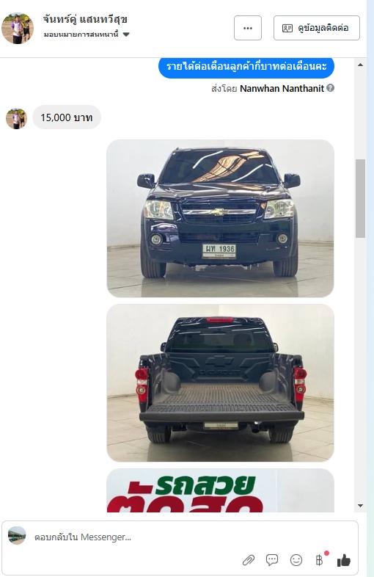Expand the มอบหมายการสนทนานี้ dropdown arrow
This screenshot has width=374, height=577.
click(x=126, y=35)
